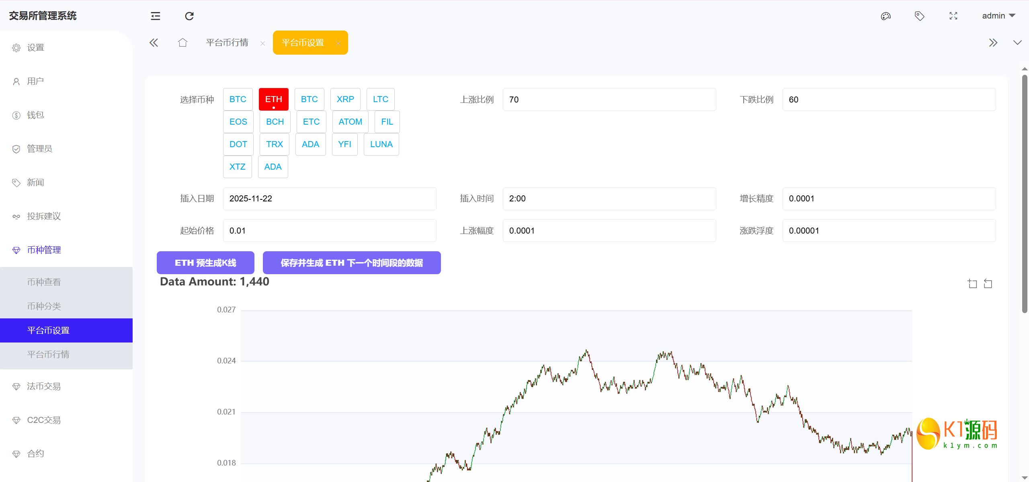This screenshot has width=1029, height=482.
Task: Collapse the sidebar with the hamburger icon
Action: click(155, 16)
